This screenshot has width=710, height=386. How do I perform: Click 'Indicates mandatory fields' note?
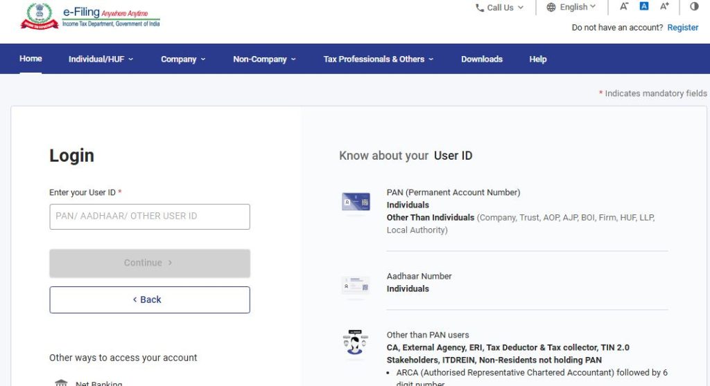653,93
